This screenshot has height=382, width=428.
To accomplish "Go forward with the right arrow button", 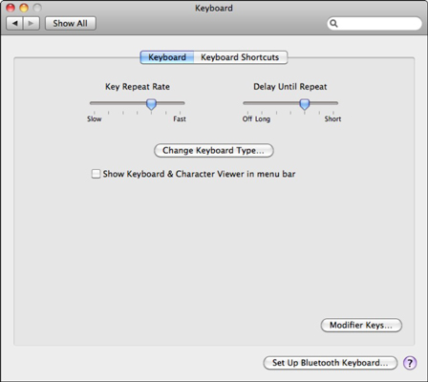I will coord(32,24).
